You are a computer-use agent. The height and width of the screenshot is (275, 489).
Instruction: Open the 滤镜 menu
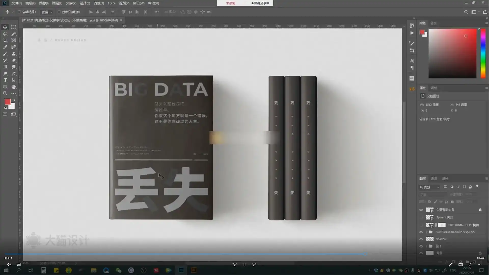point(99,3)
